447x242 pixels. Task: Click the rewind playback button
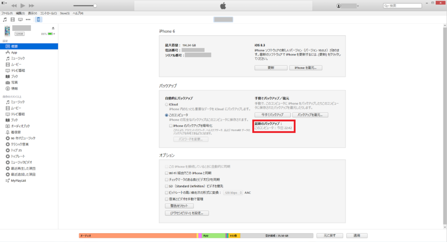click(14, 6)
